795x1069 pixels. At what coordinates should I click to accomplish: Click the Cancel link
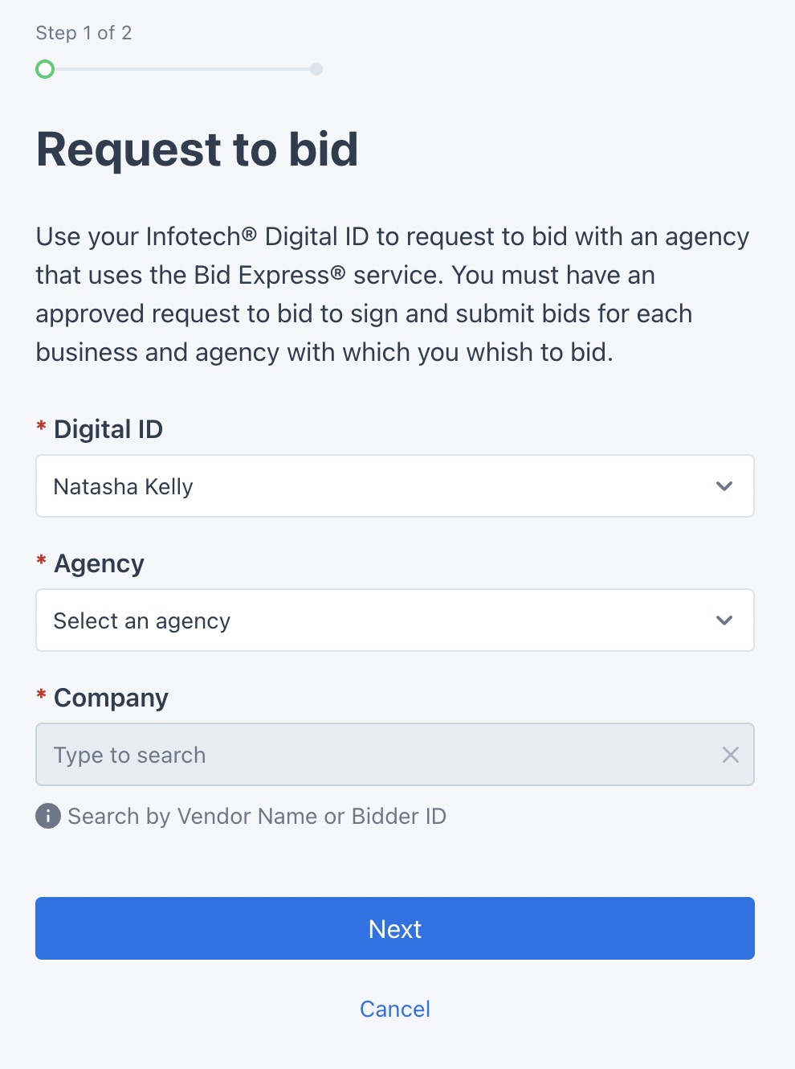(395, 1009)
